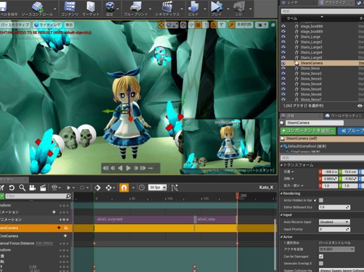This screenshot has height=272, width=364.
Task: Click the sequencer camera icon
Action: pyautogui.click(x=32, y=188)
